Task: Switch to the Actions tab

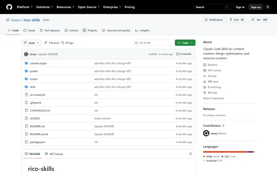Action: point(71,30)
